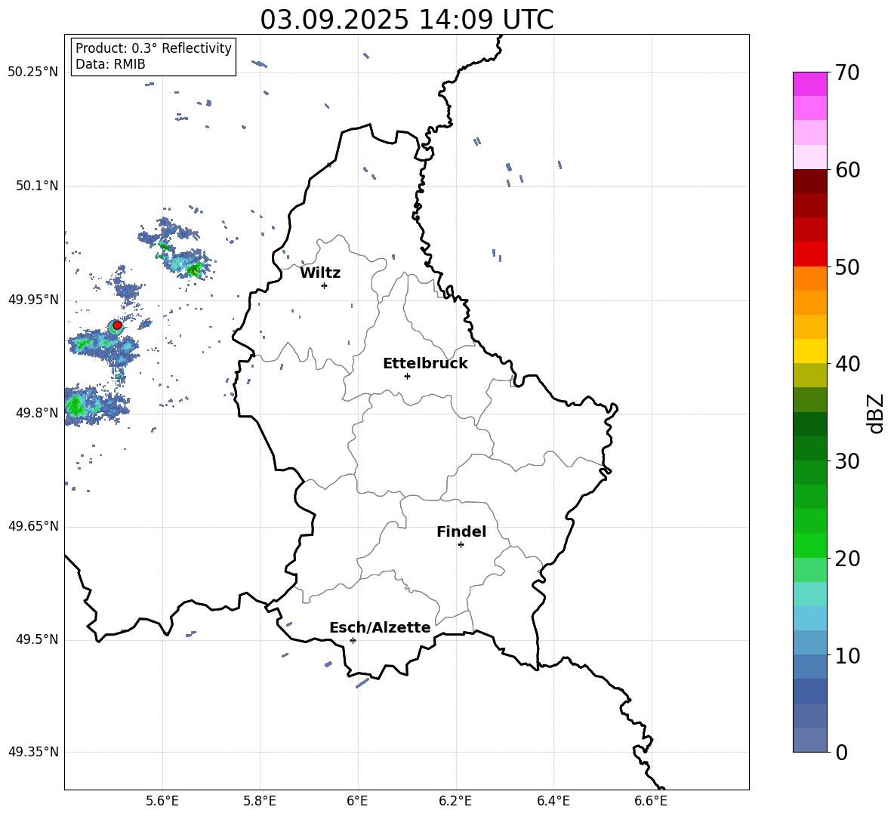Click the 6.4°E longitude label
Screen dimensions: 894x816
(x=553, y=801)
